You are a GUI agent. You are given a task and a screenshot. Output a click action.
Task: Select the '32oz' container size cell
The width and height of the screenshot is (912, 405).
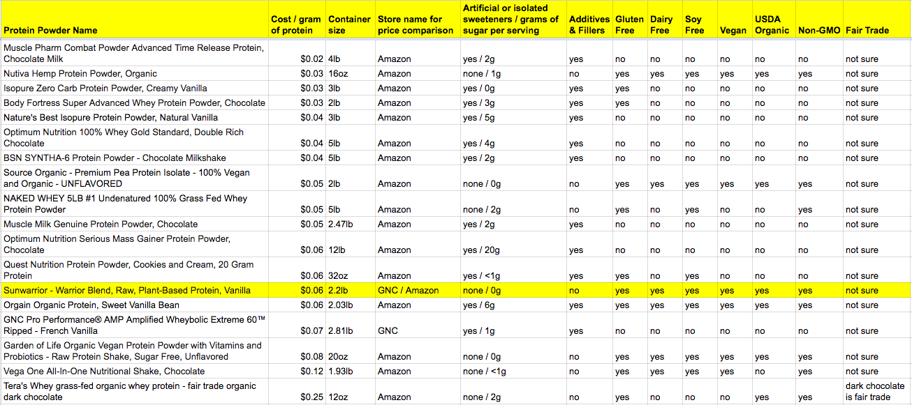(350, 270)
